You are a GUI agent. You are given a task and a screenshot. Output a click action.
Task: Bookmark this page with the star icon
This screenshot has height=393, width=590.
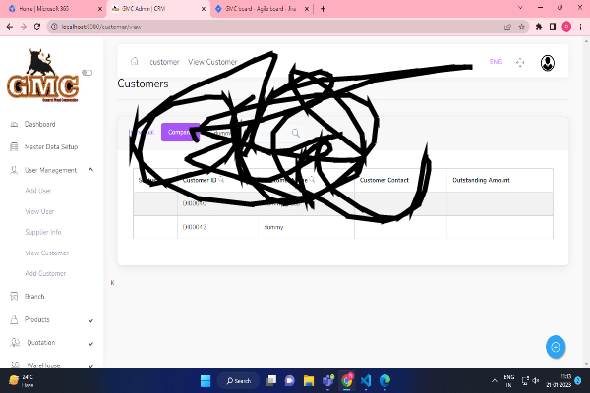click(522, 28)
